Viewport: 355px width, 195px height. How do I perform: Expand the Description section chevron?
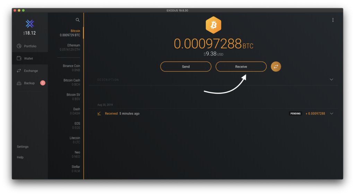click(331, 79)
